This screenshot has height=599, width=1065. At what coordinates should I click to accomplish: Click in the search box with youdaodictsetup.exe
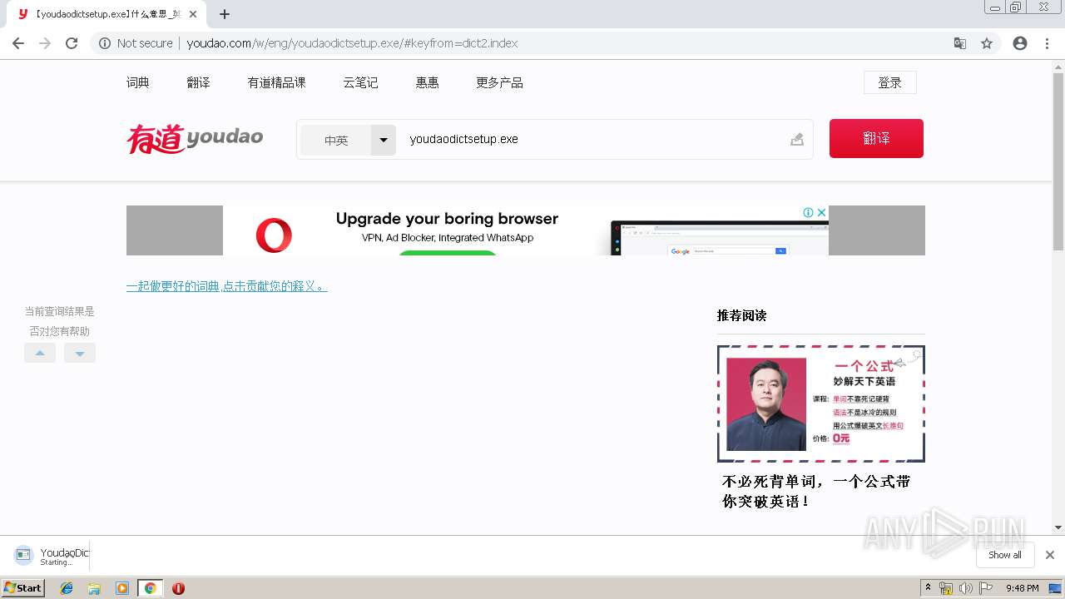592,139
